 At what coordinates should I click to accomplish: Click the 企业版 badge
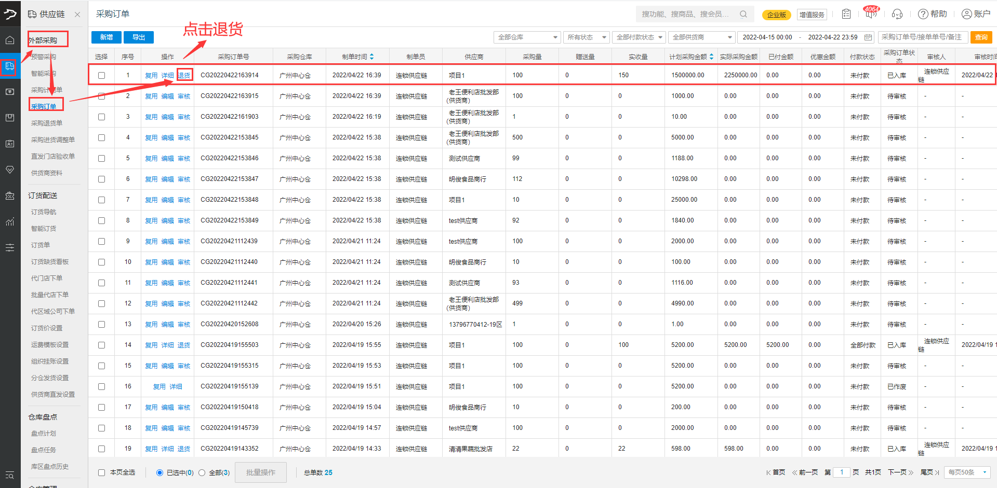coord(777,15)
